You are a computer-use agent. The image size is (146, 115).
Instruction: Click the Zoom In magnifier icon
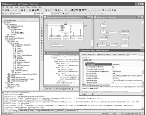pyautogui.click(x=46, y=10)
